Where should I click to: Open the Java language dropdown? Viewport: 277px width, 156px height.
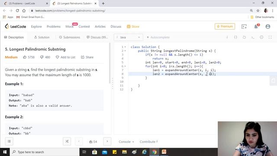coord(129,37)
